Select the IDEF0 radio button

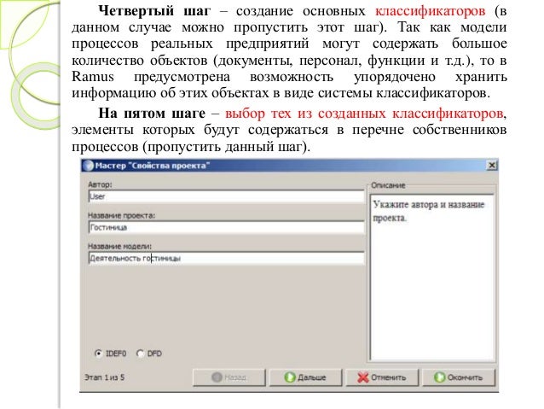click(99, 353)
